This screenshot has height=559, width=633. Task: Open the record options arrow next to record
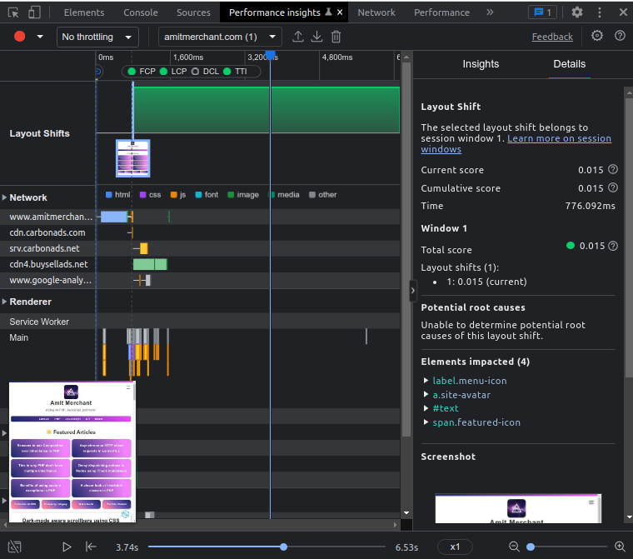coord(40,37)
